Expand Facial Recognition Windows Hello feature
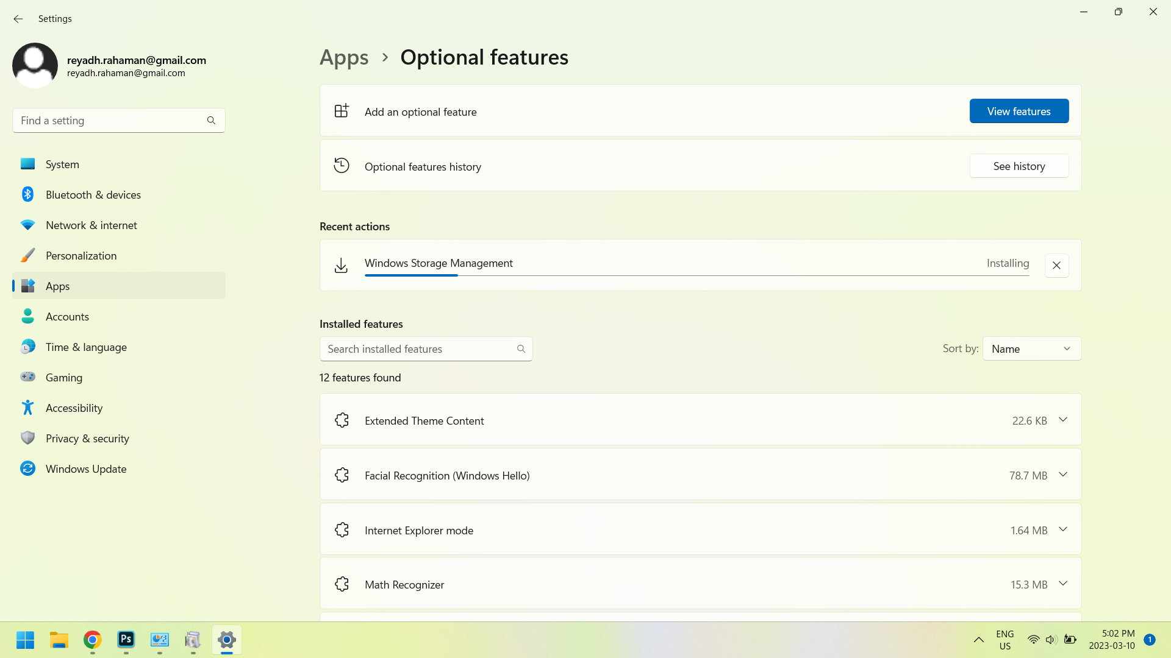1171x658 pixels. [1063, 476]
